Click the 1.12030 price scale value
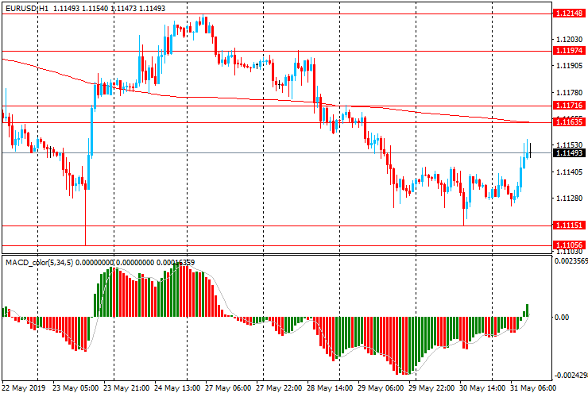Screen dimensions: 588x397 click(x=569, y=40)
